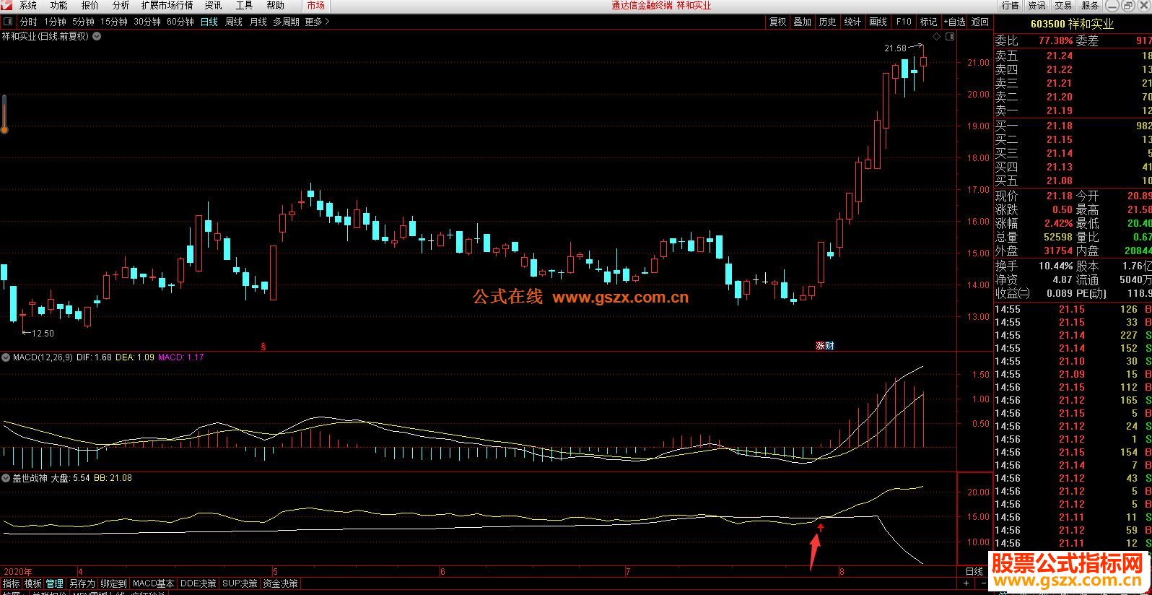The height and width of the screenshot is (595, 1152).
Task: Click the 买一 21.18 order row
Action: (x=1073, y=126)
